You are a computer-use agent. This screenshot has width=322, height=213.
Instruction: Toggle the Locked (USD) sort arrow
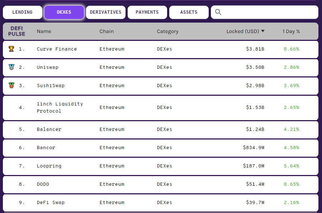coord(263,31)
